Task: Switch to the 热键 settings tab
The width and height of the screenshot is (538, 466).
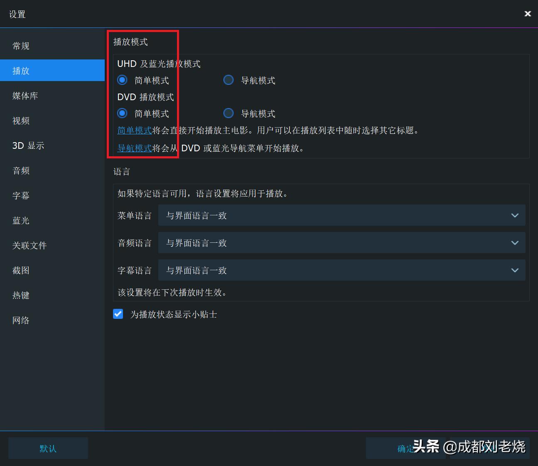Action: (20, 295)
